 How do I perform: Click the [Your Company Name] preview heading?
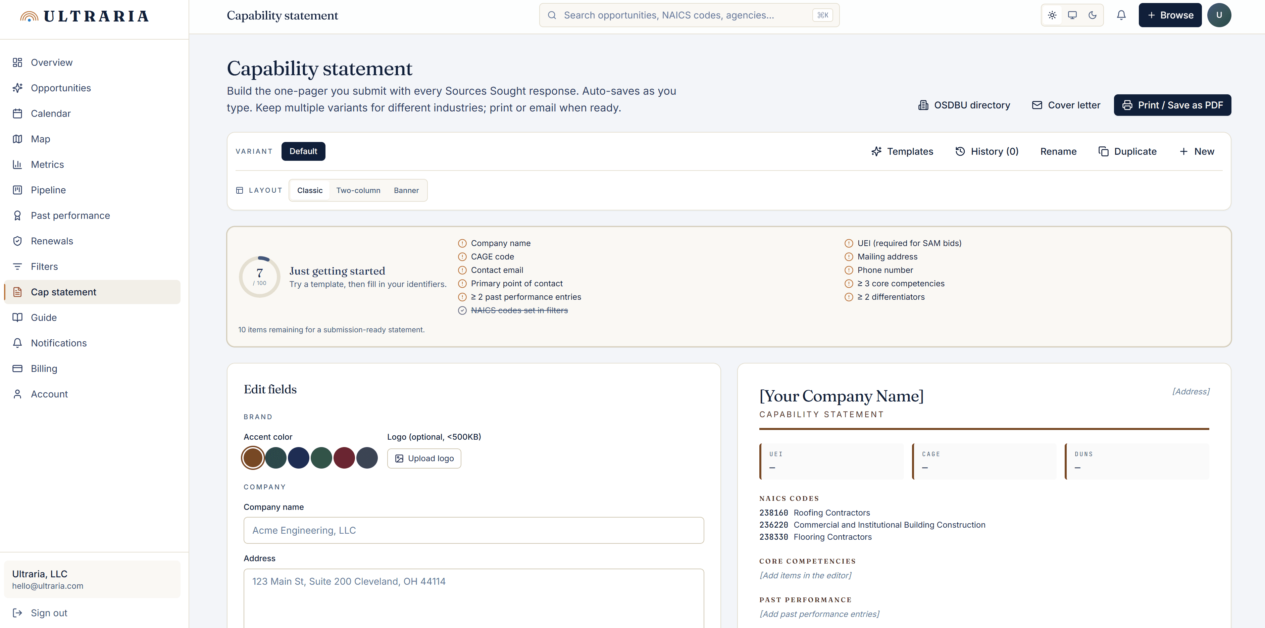pos(841,396)
